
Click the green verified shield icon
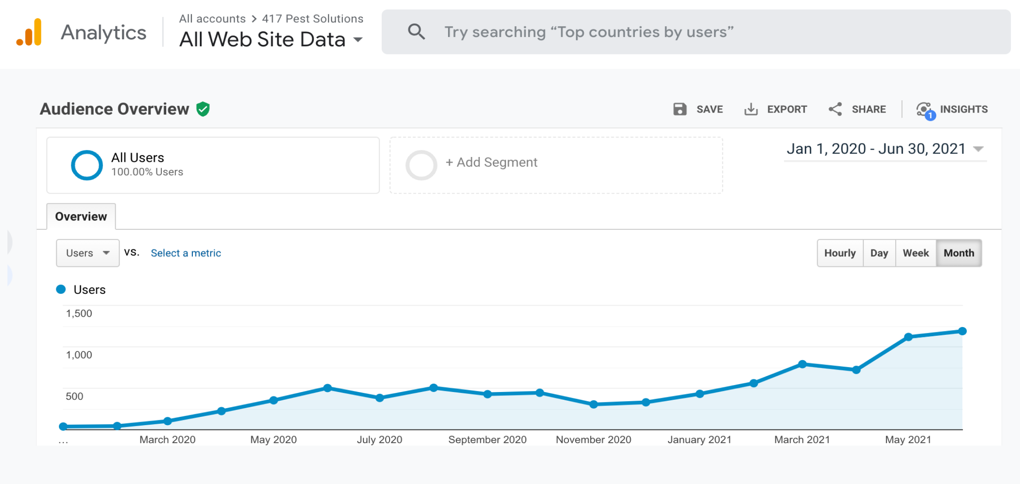(x=203, y=109)
